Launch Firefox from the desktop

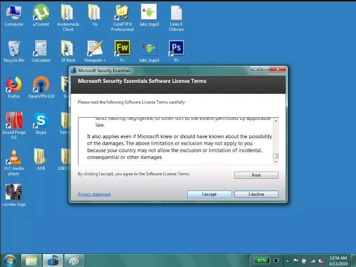[x=14, y=87]
